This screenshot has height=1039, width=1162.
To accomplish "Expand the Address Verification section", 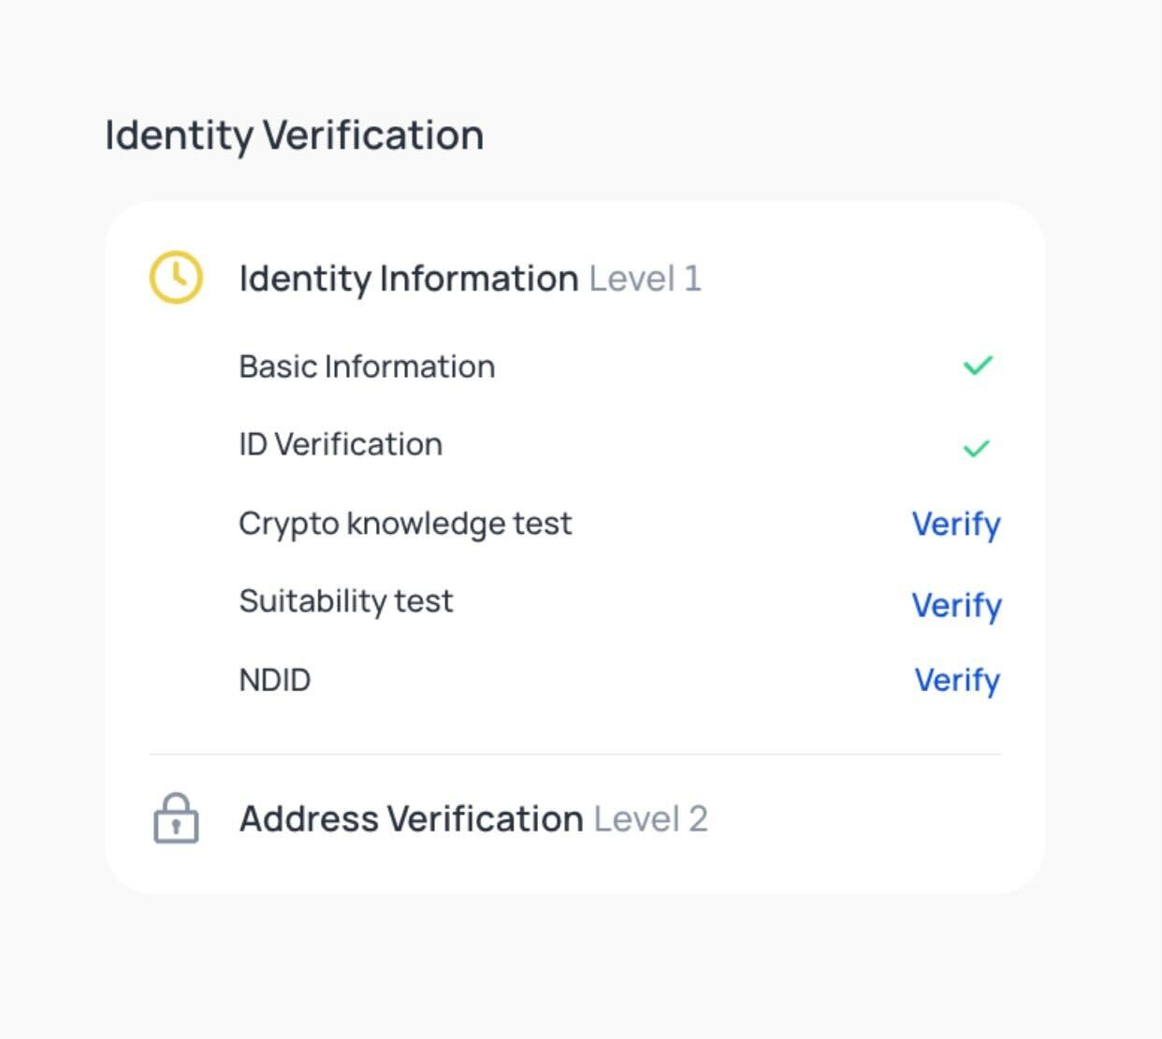I will pos(412,819).
